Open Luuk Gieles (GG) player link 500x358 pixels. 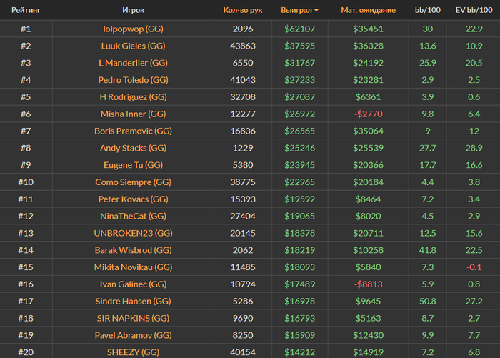(x=133, y=46)
